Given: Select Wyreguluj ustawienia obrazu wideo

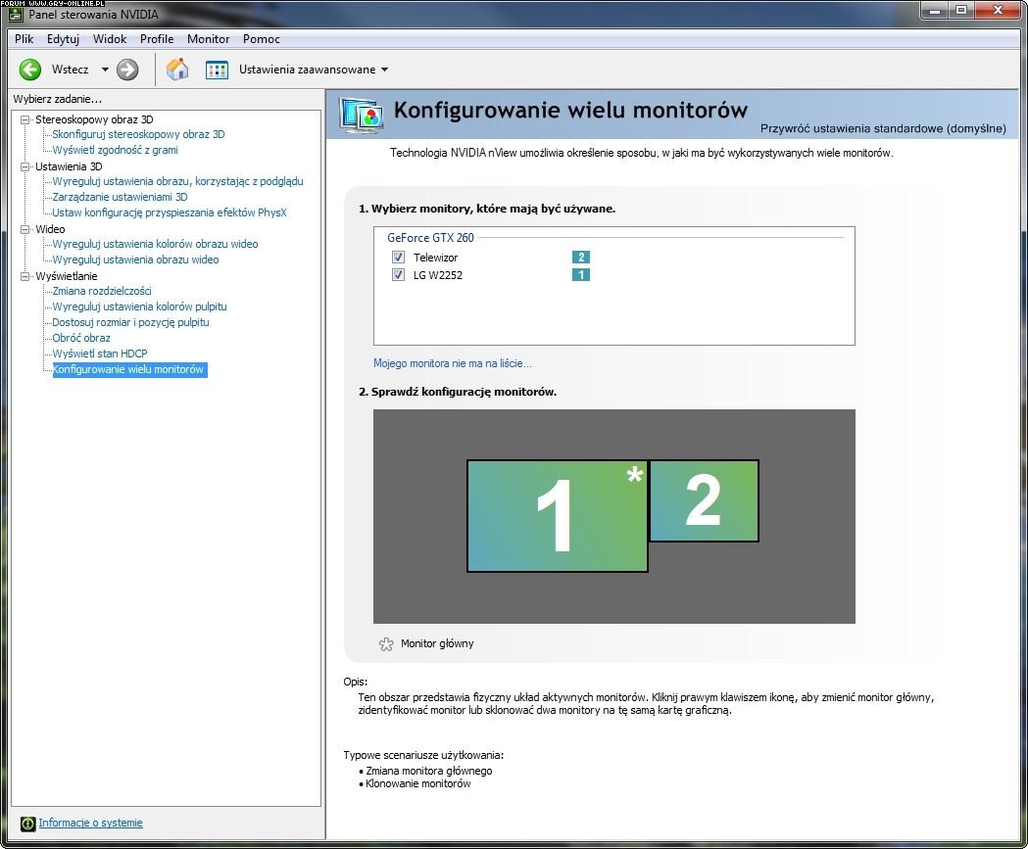Looking at the screenshot, I should point(135,259).
